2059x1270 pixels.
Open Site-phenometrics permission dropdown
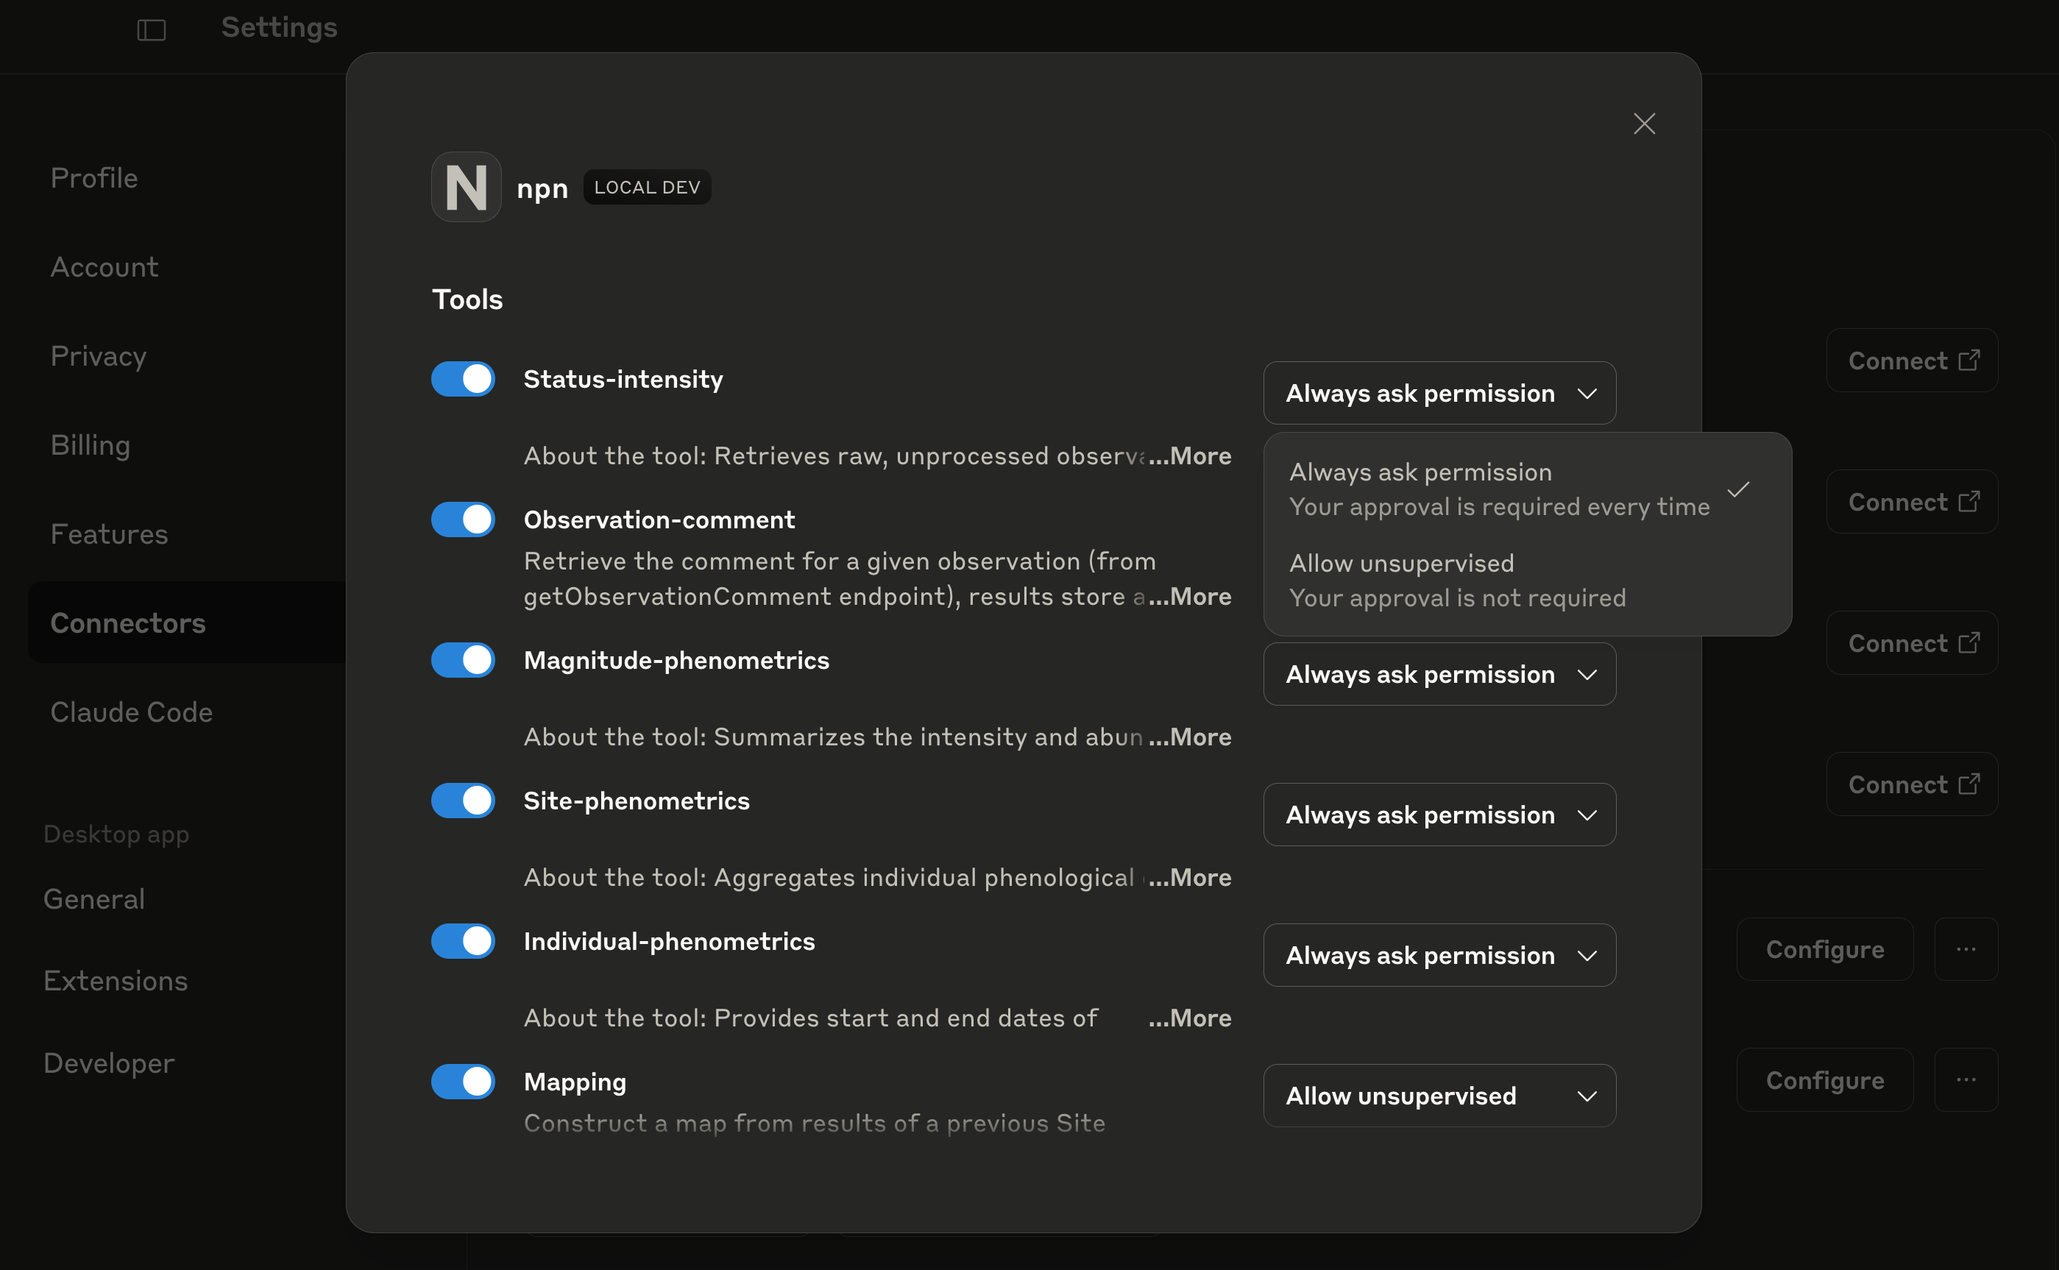tap(1440, 815)
